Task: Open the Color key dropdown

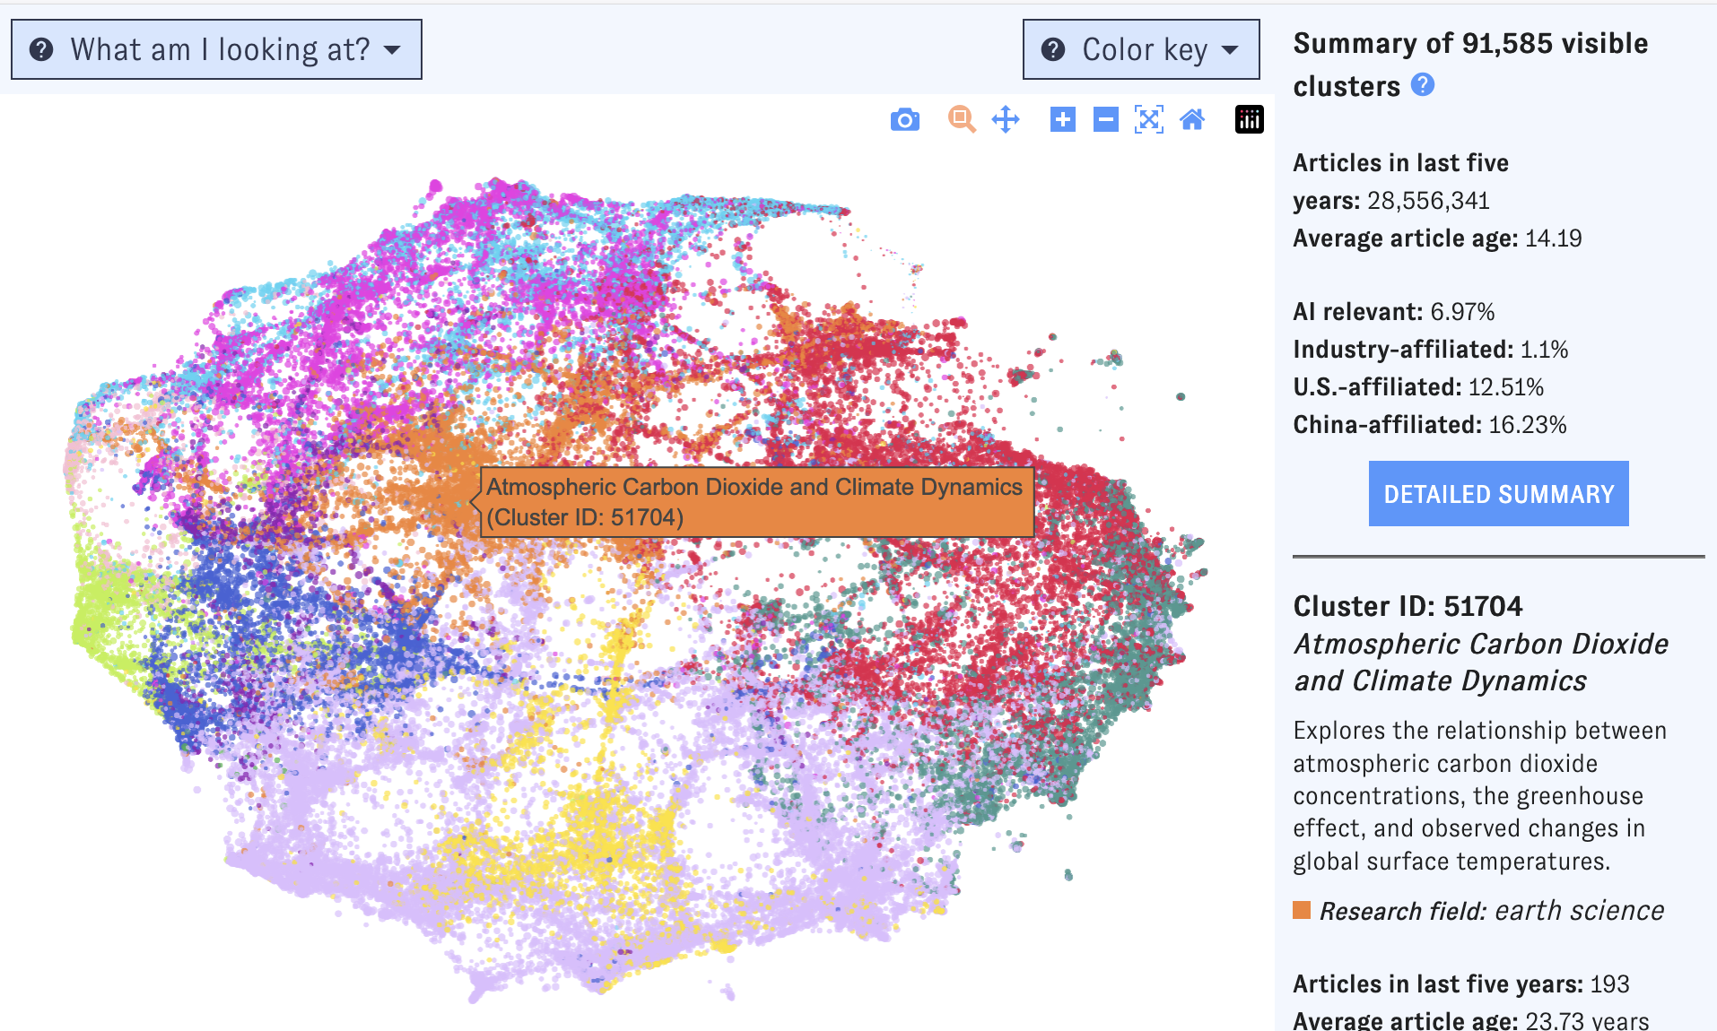Action: point(1140,49)
